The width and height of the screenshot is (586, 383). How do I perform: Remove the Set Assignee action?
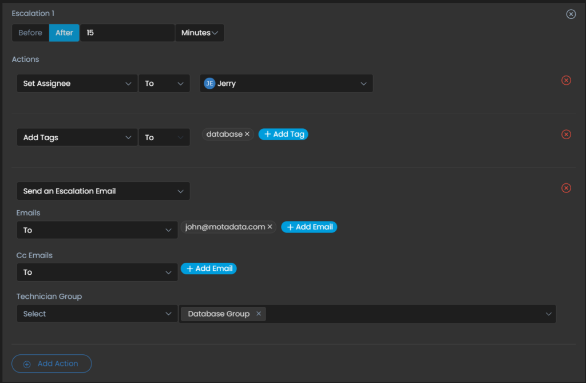[566, 80]
